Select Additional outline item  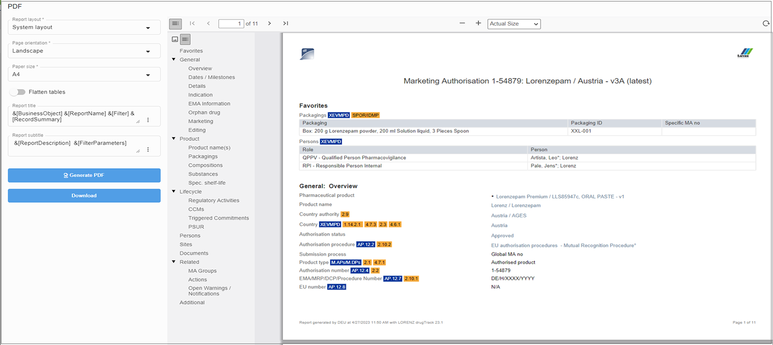(192, 302)
